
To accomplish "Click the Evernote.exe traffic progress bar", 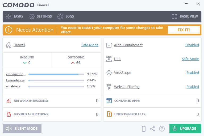I will click(56, 80).
